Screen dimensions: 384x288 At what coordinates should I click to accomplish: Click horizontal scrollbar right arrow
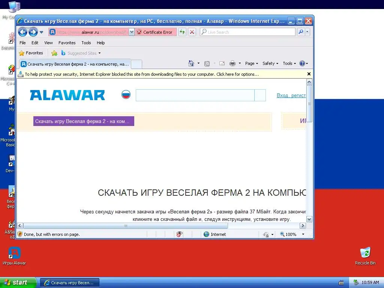(x=303, y=226)
